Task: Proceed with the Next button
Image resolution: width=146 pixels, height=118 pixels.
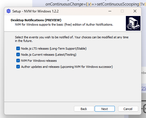Action: pos(105,109)
